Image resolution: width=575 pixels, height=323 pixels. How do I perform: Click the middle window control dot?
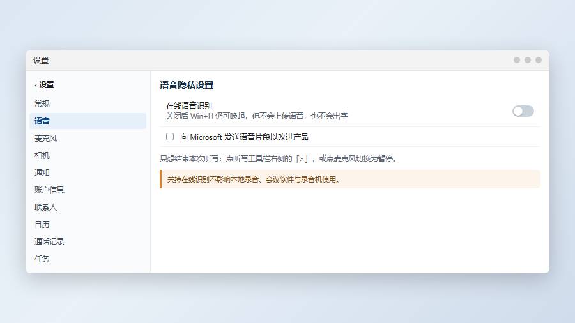coord(528,60)
